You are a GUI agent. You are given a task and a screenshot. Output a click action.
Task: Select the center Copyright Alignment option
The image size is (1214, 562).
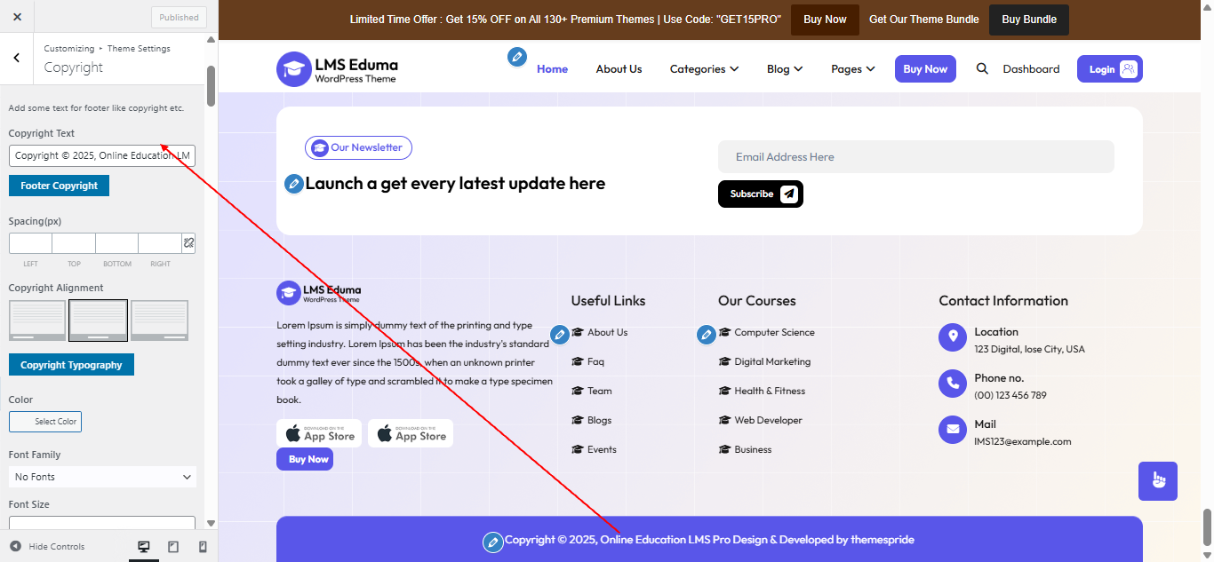(x=98, y=320)
